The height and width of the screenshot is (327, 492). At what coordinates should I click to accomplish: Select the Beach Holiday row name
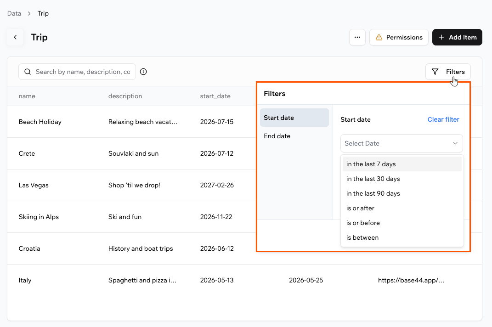tap(40, 122)
